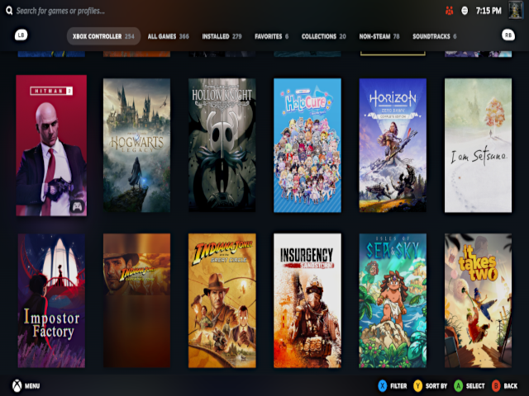Open the red friends notification icon

(x=450, y=11)
